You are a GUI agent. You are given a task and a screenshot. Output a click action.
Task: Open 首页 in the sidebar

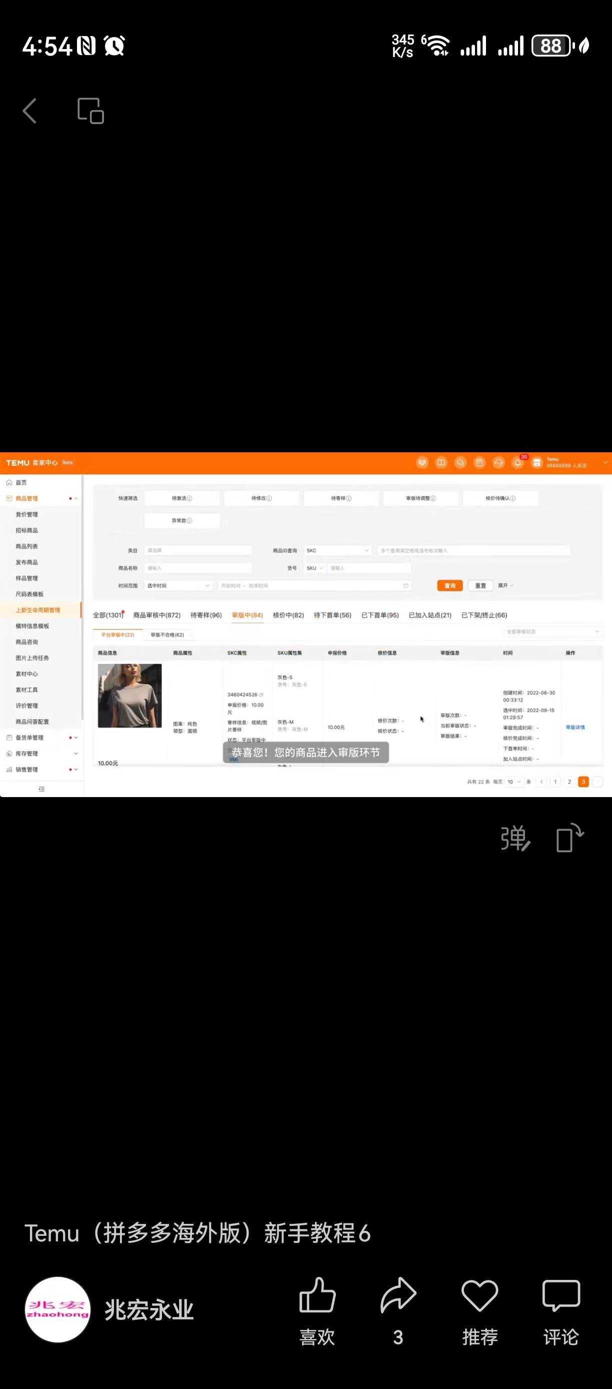pyautogui.click(x=21, y=482)
